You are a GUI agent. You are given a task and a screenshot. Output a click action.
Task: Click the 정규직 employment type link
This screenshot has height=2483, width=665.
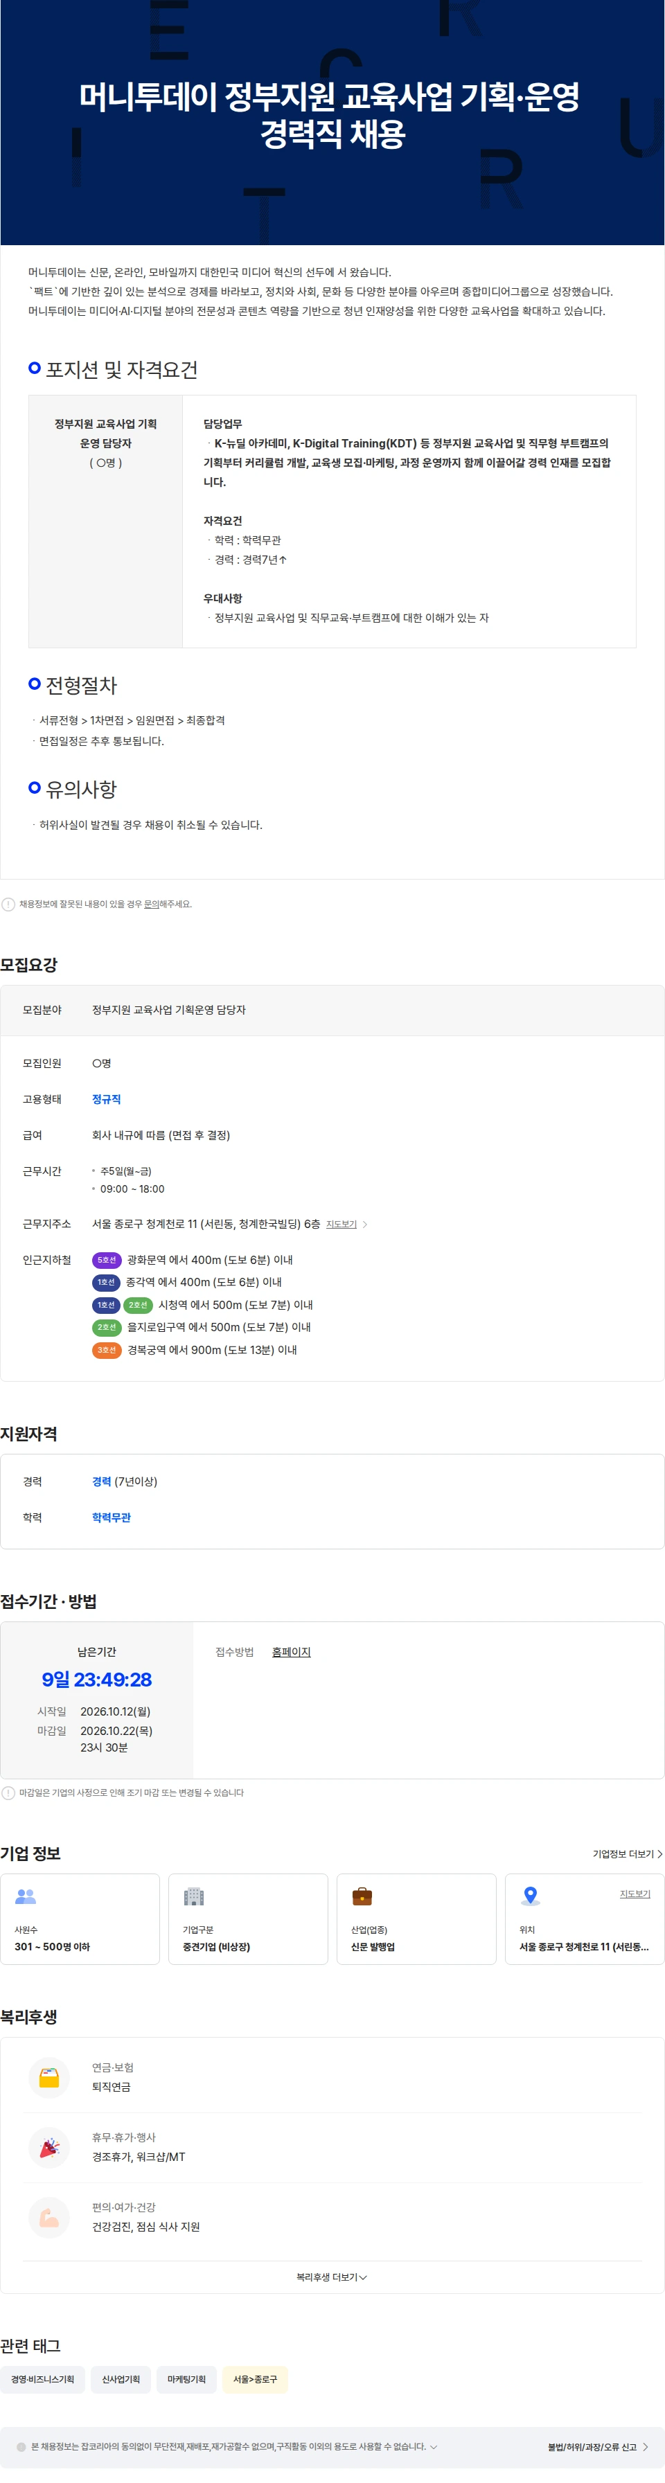tap(106, 1099)
